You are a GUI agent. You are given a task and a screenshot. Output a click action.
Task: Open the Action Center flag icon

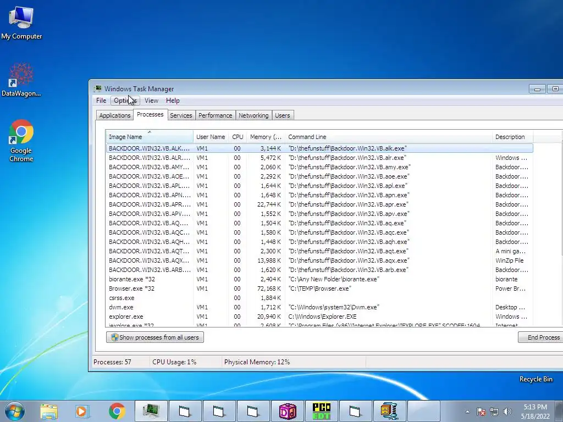[x=481, y=412]
